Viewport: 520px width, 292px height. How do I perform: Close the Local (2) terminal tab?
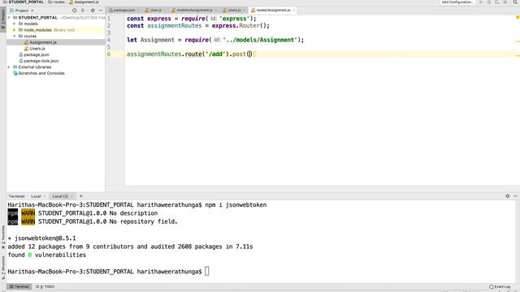(71, 196)
